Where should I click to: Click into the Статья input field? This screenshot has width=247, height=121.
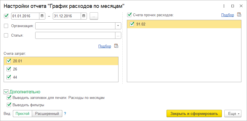click(x=75, y=35)
